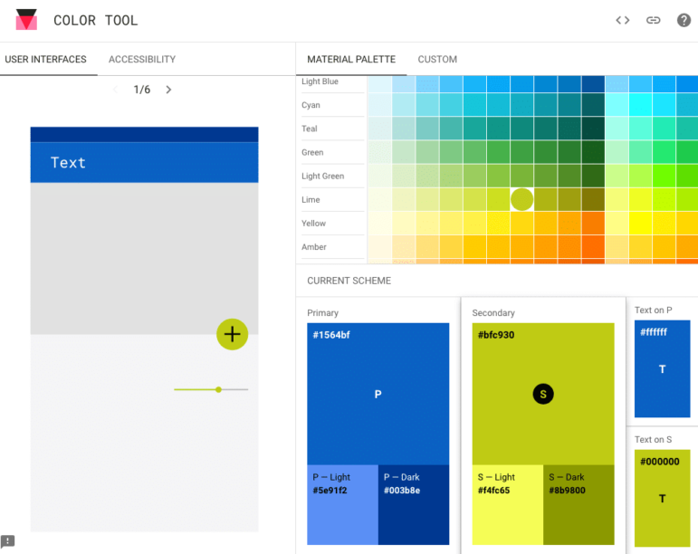
Task: Click the 'Yellow' palette row label
Action: click(x=313, y=223)
